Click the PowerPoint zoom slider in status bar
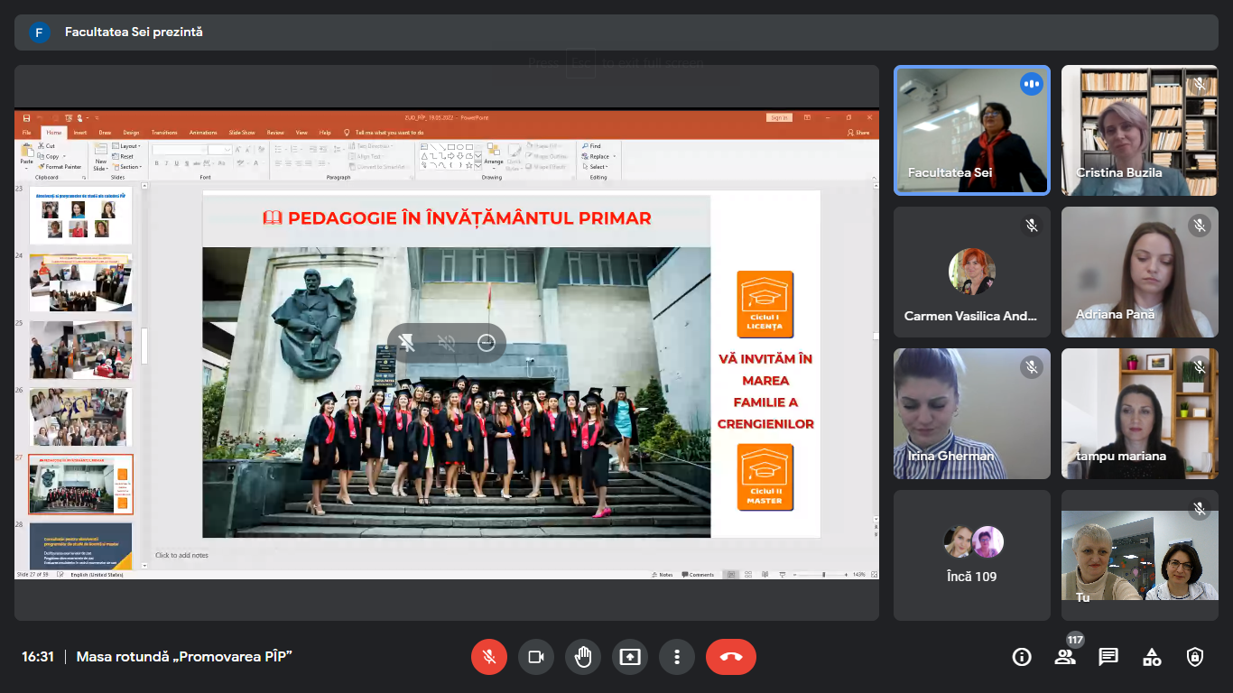This screenshot has height=693, width=1233. coord(823,575)
